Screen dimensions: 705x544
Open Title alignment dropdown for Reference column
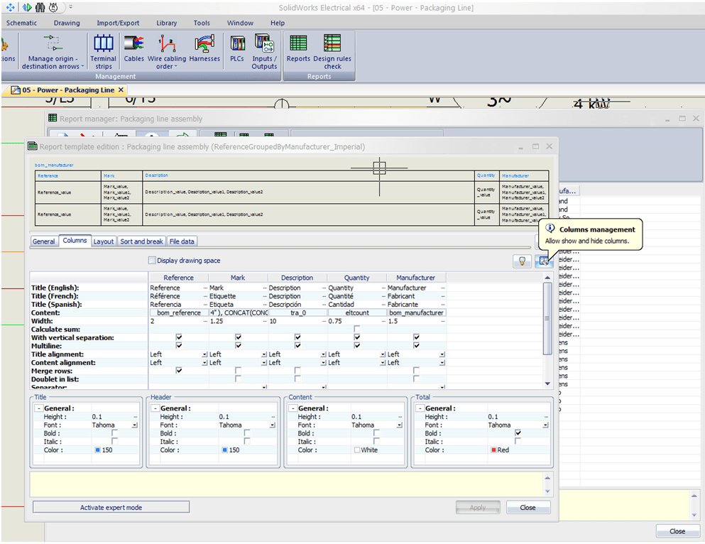point(204,354)
